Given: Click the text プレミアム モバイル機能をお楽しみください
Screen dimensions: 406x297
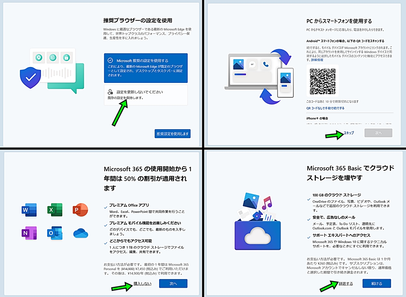Looking at the screenshot, I should [x=145, y=223].
